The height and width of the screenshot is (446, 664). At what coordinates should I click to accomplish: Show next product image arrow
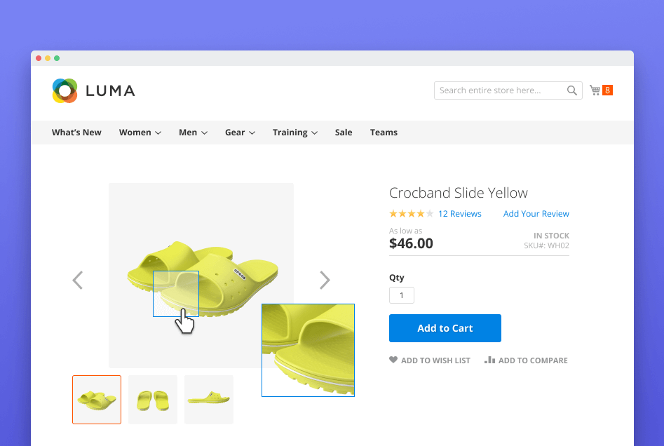[x=325, y=281]
